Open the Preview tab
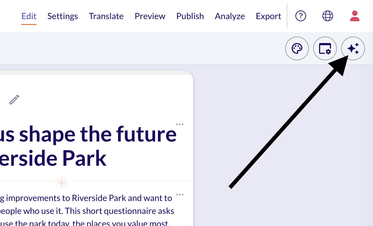This screenshot has width=373, height=226. tap(150, 16)
